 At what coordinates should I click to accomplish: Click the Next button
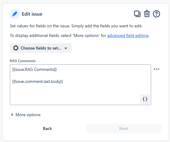click(124, 128)
